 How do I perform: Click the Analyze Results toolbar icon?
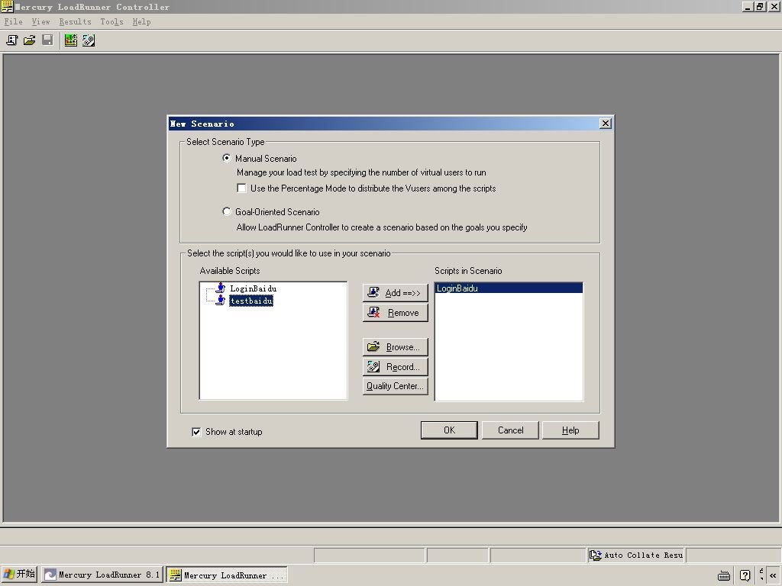click(71, 40)
